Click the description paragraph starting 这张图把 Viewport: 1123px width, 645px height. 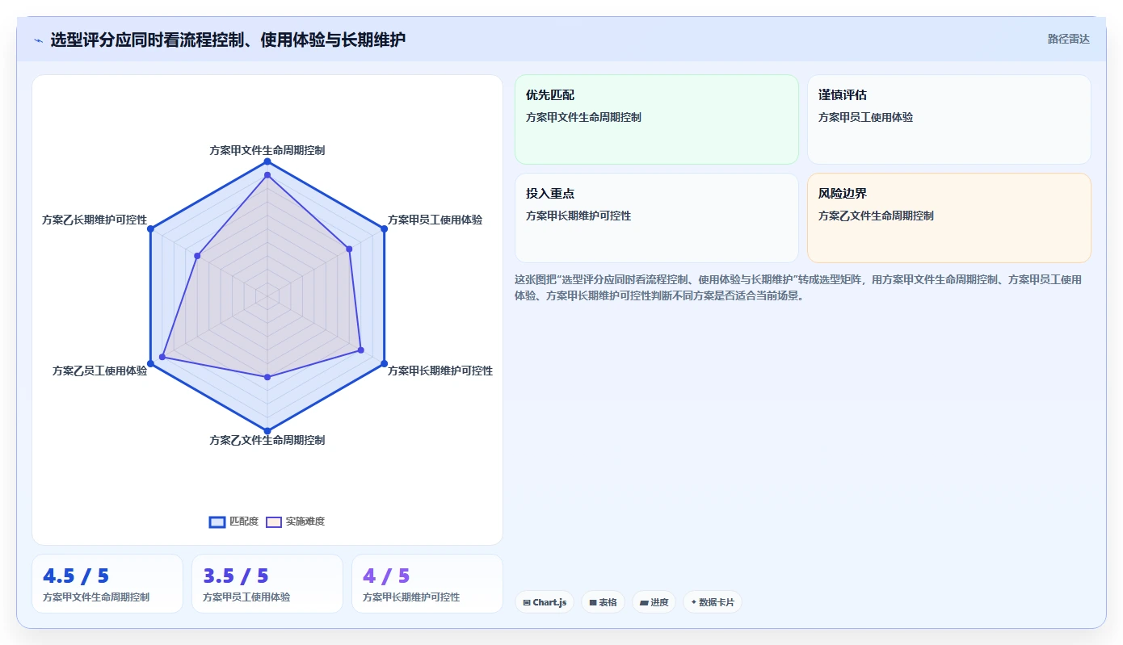(798, 287)
